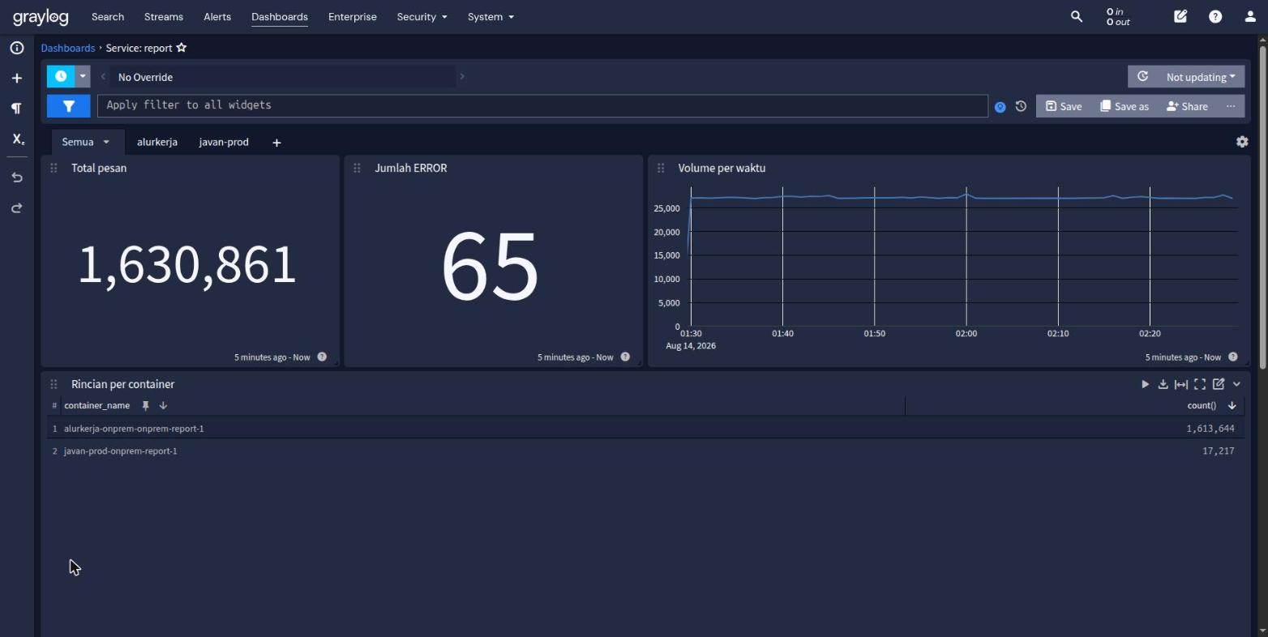Click the Dashboards breadcrumb link
Viewport: 1268px width, 637px height.
click(68, 48)
